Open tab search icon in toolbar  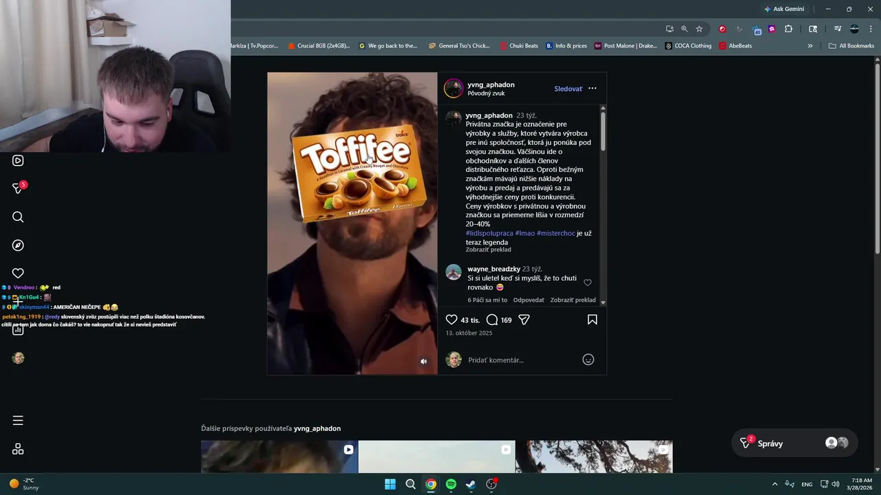click(813, 29)
